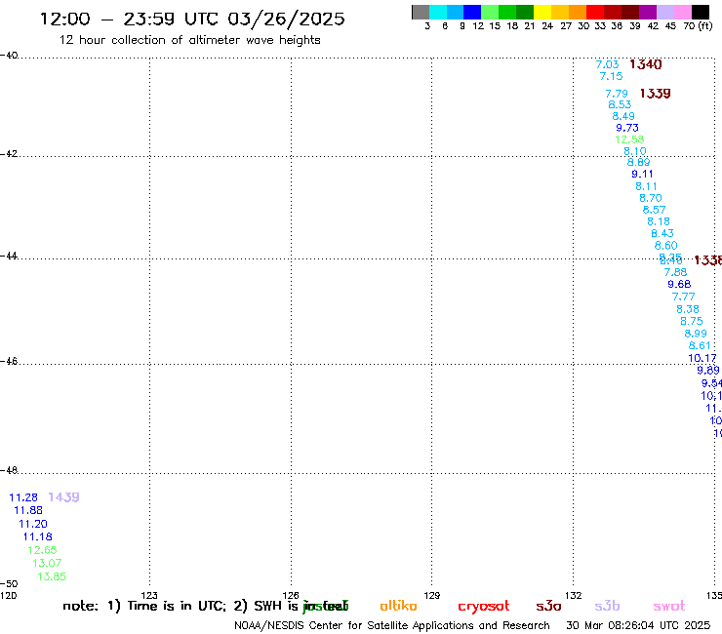
Task: Select the timestamp '30 Mar 08:26:04 UTC 2025'
Action: point(638,626)
